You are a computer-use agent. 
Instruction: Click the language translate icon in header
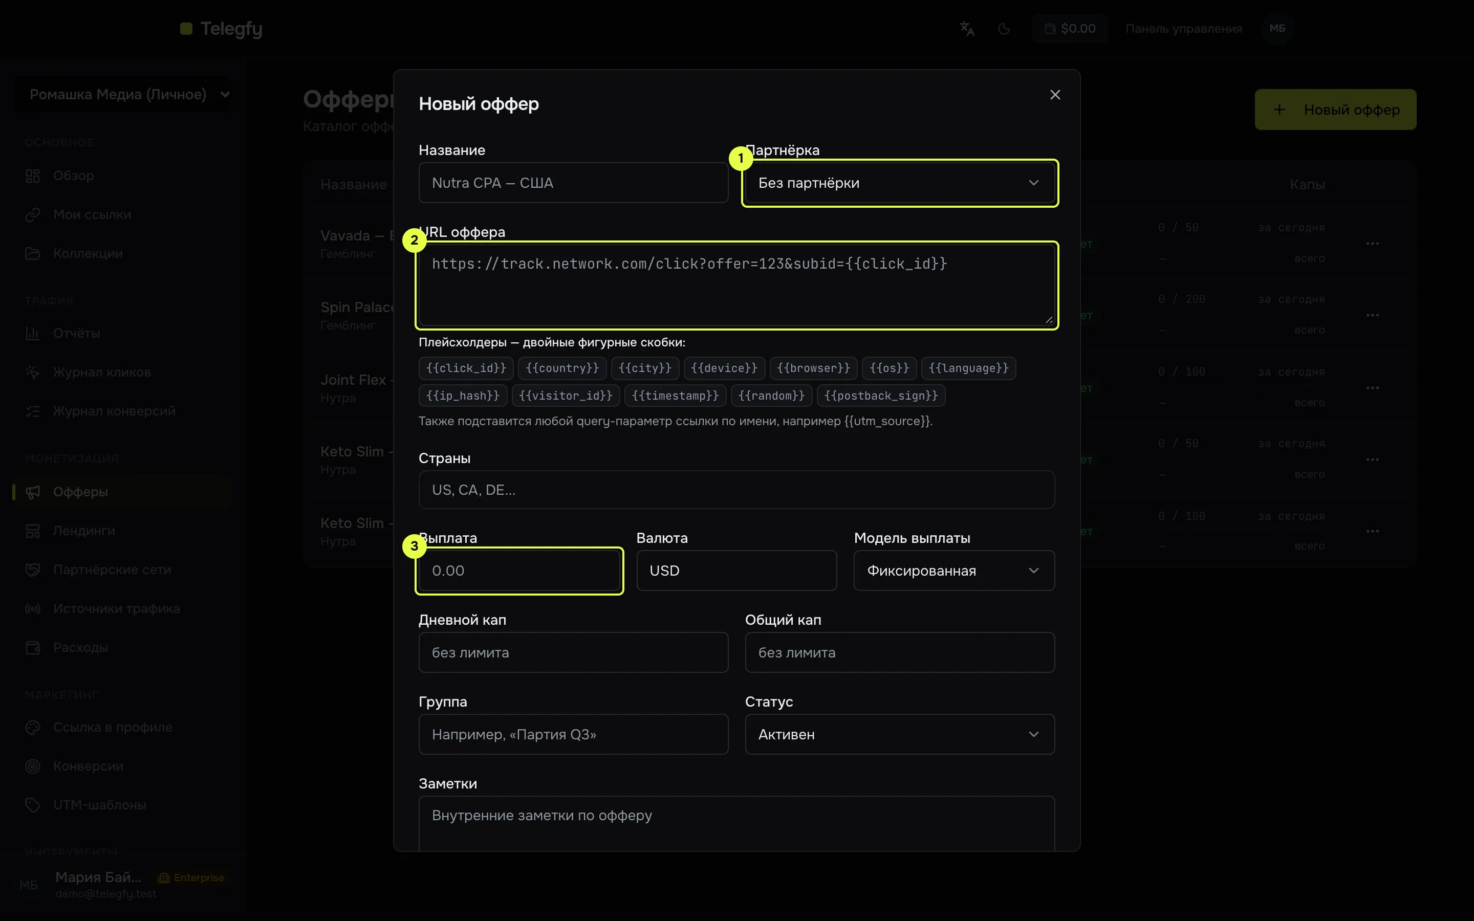coord(967,29)
